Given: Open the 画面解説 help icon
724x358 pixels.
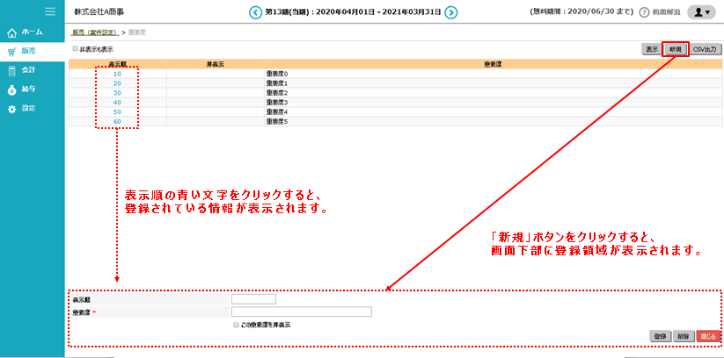Looking at the screenshot, I should pyautogui.click(x=644, y=12).
